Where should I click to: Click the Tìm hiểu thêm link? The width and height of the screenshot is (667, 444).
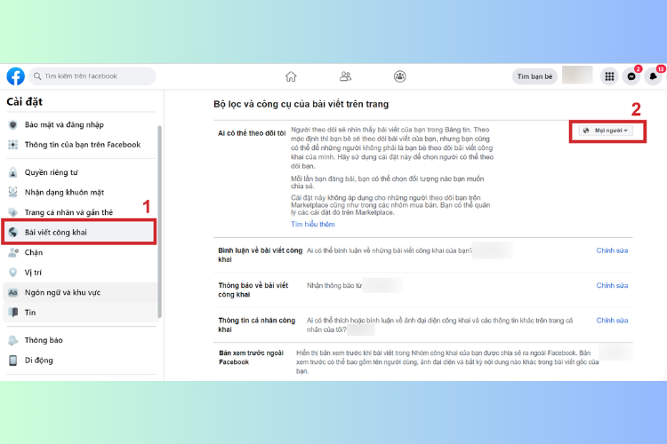coord(313,225)
